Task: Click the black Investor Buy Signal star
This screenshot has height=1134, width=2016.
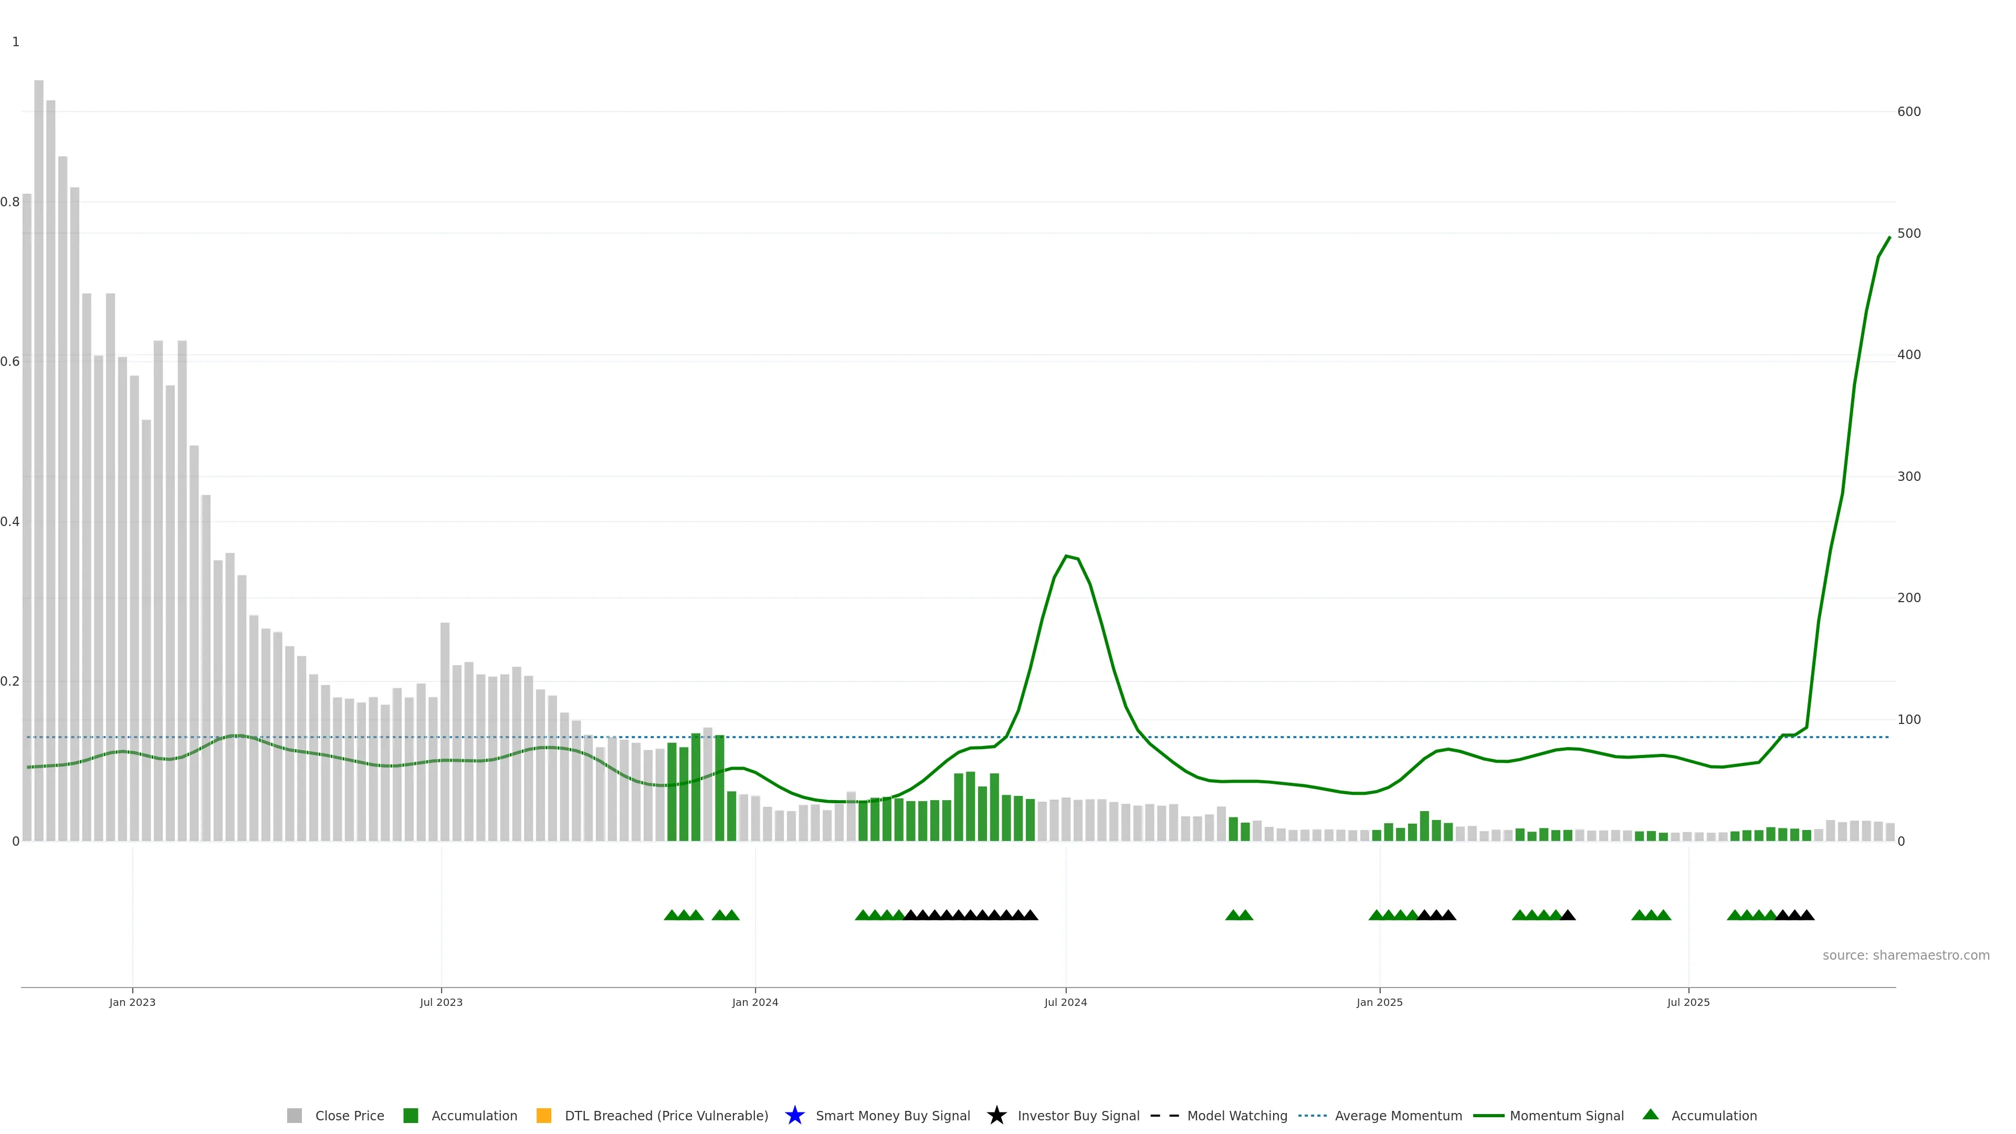Action: 996,1115
